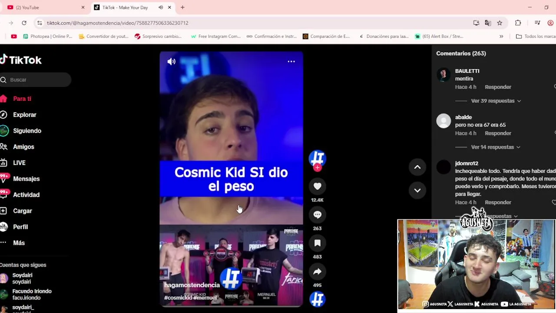Like jdomro12's comment with the heart
The height and width of the screenshot is (313, 556).
pos(554,203)
